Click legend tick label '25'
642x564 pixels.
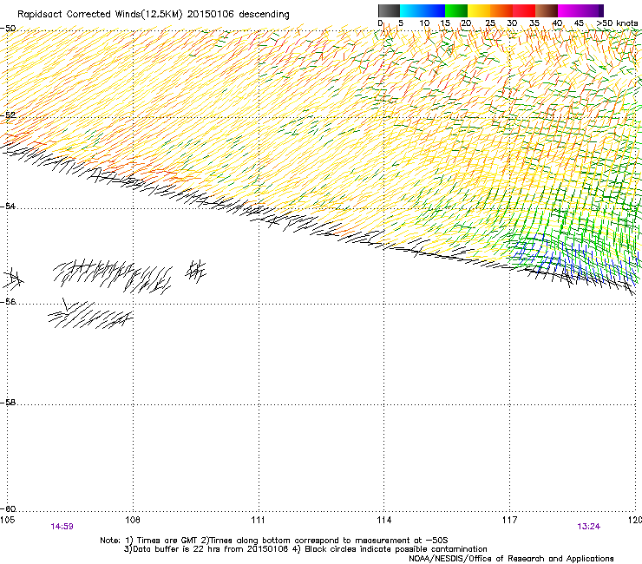(490, 23)
